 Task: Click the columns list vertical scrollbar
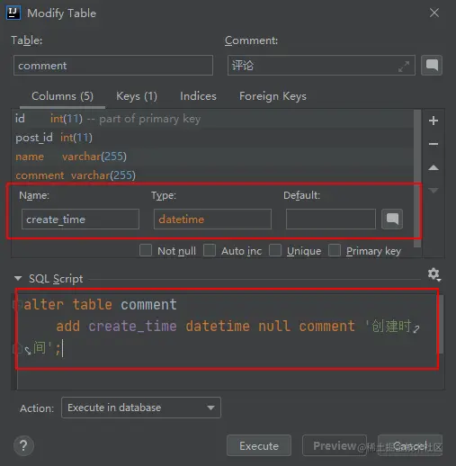(x=417, y=178)
